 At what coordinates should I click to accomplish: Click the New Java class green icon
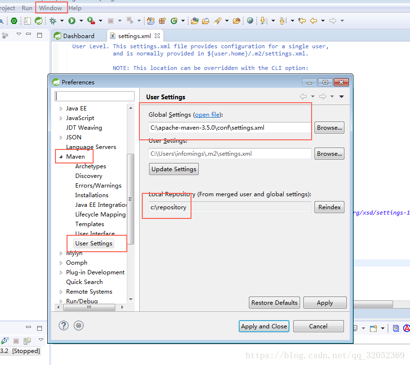(x=174, y=21)
